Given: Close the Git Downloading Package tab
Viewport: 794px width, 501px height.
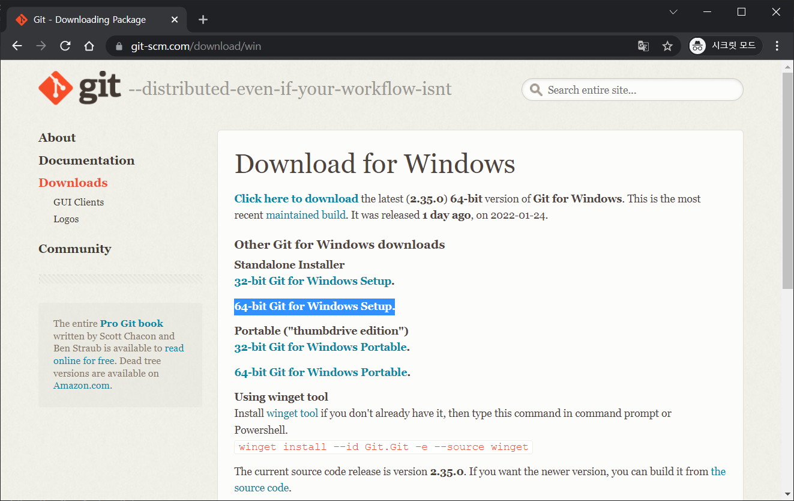Looking at the screenshot, I should 175,20.
